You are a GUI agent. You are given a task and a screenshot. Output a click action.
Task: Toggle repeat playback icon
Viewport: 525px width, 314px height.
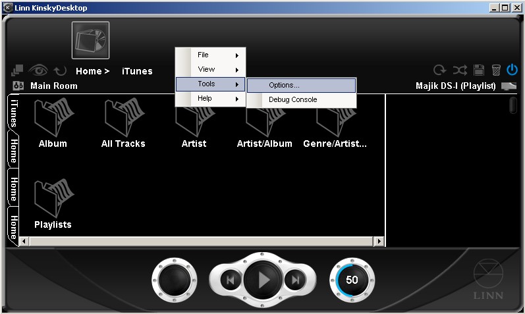439,70
